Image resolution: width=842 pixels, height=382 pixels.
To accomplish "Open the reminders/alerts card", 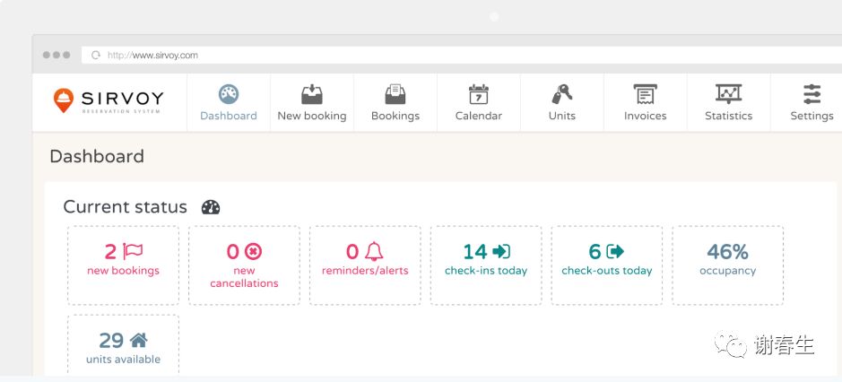I will click(x=365, y=265).
